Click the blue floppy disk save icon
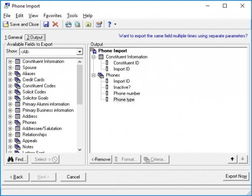252x196 pixels. [46, 24]
